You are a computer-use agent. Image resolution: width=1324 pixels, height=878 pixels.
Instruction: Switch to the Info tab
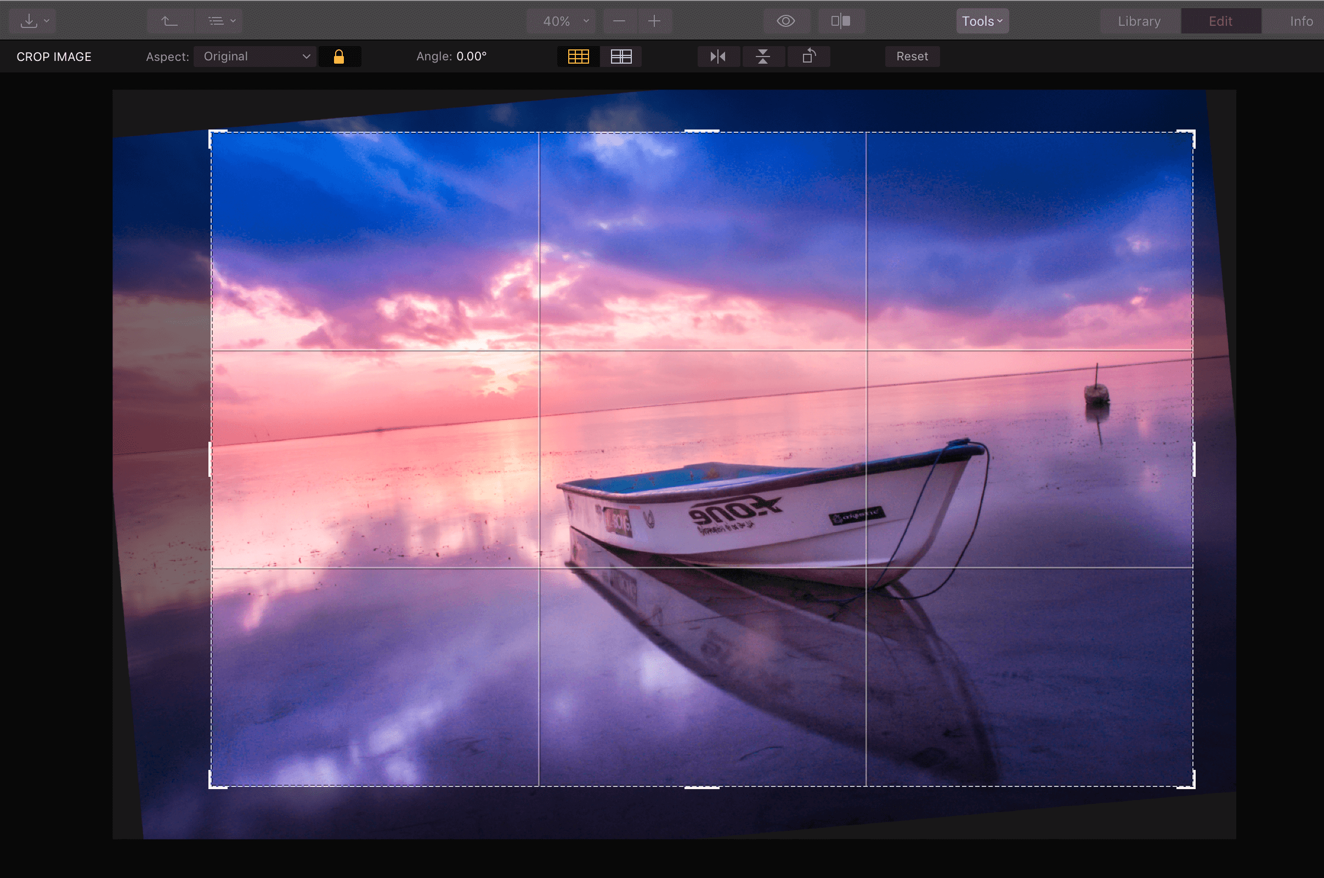click(1300, 21)
